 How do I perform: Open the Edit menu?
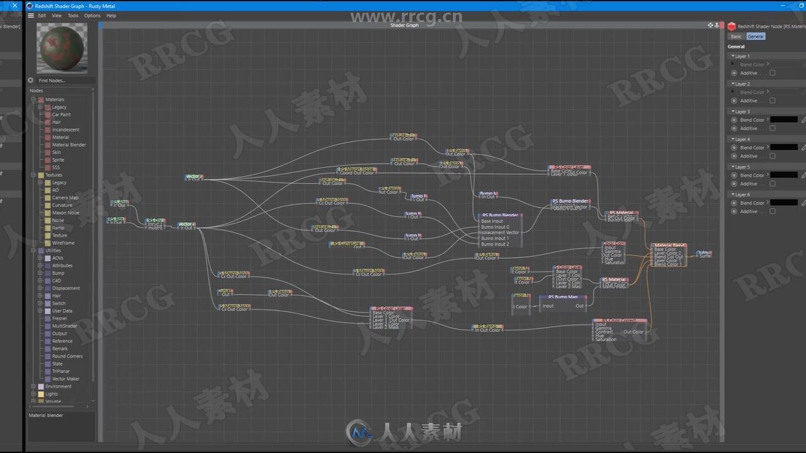point(42,15)
